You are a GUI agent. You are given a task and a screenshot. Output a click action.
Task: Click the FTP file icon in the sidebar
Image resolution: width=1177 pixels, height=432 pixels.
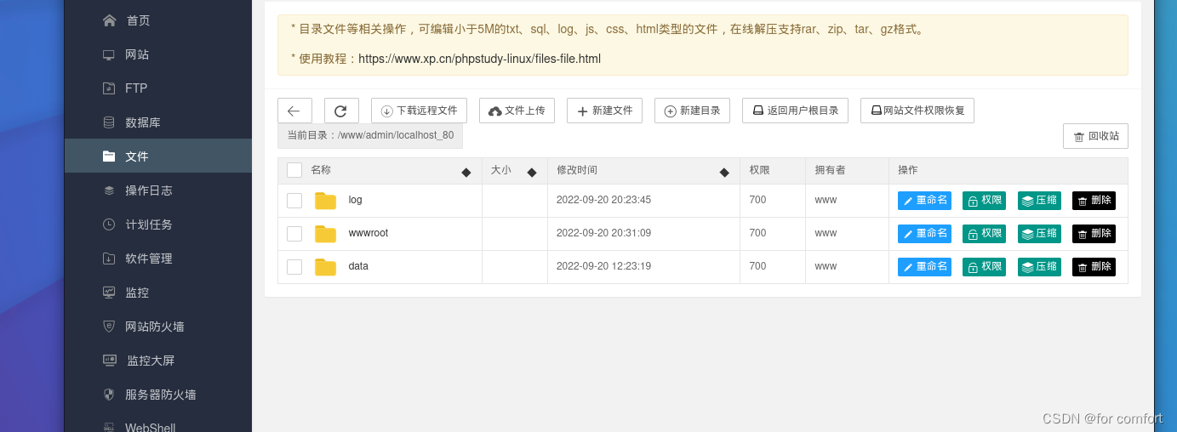109,88
